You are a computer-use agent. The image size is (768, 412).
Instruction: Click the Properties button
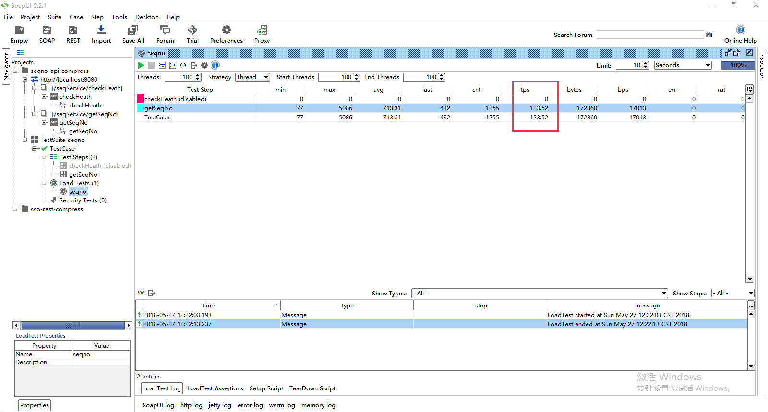click(35, 405)
